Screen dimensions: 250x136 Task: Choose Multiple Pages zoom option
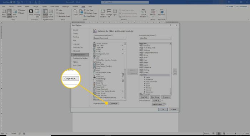[90, 13]
